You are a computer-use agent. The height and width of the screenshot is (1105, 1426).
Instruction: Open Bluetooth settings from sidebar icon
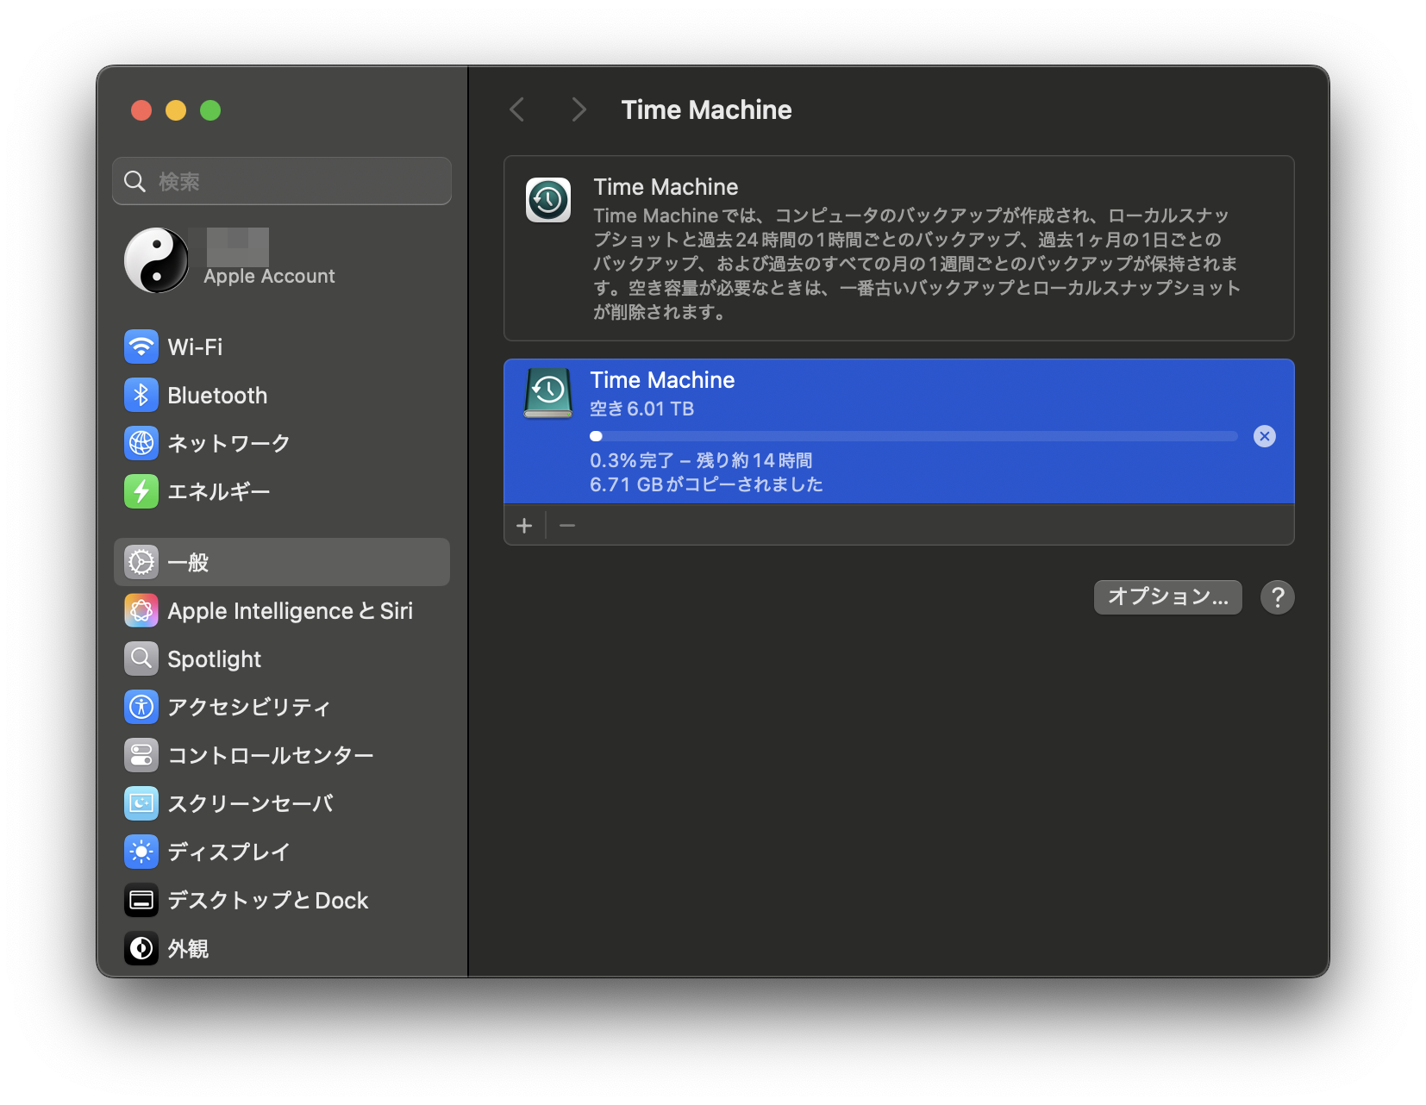click(x=141, y=396)
